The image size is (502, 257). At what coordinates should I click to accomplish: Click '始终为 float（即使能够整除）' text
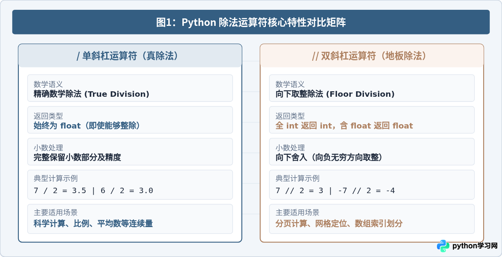87,126
